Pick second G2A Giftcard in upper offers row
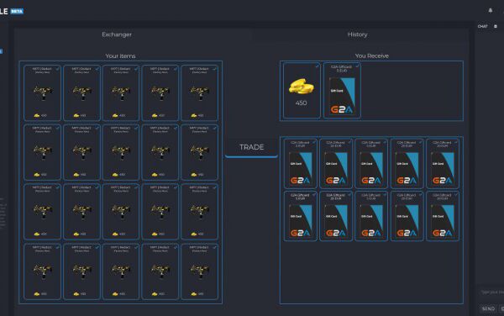 pyautogui.click(x=336, y=163)
